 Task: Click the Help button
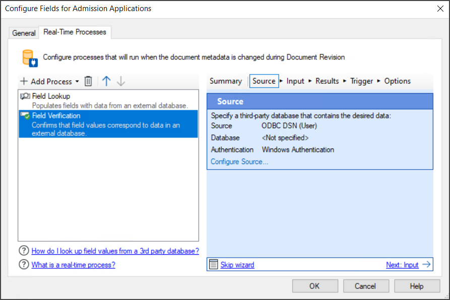(417, 285)
